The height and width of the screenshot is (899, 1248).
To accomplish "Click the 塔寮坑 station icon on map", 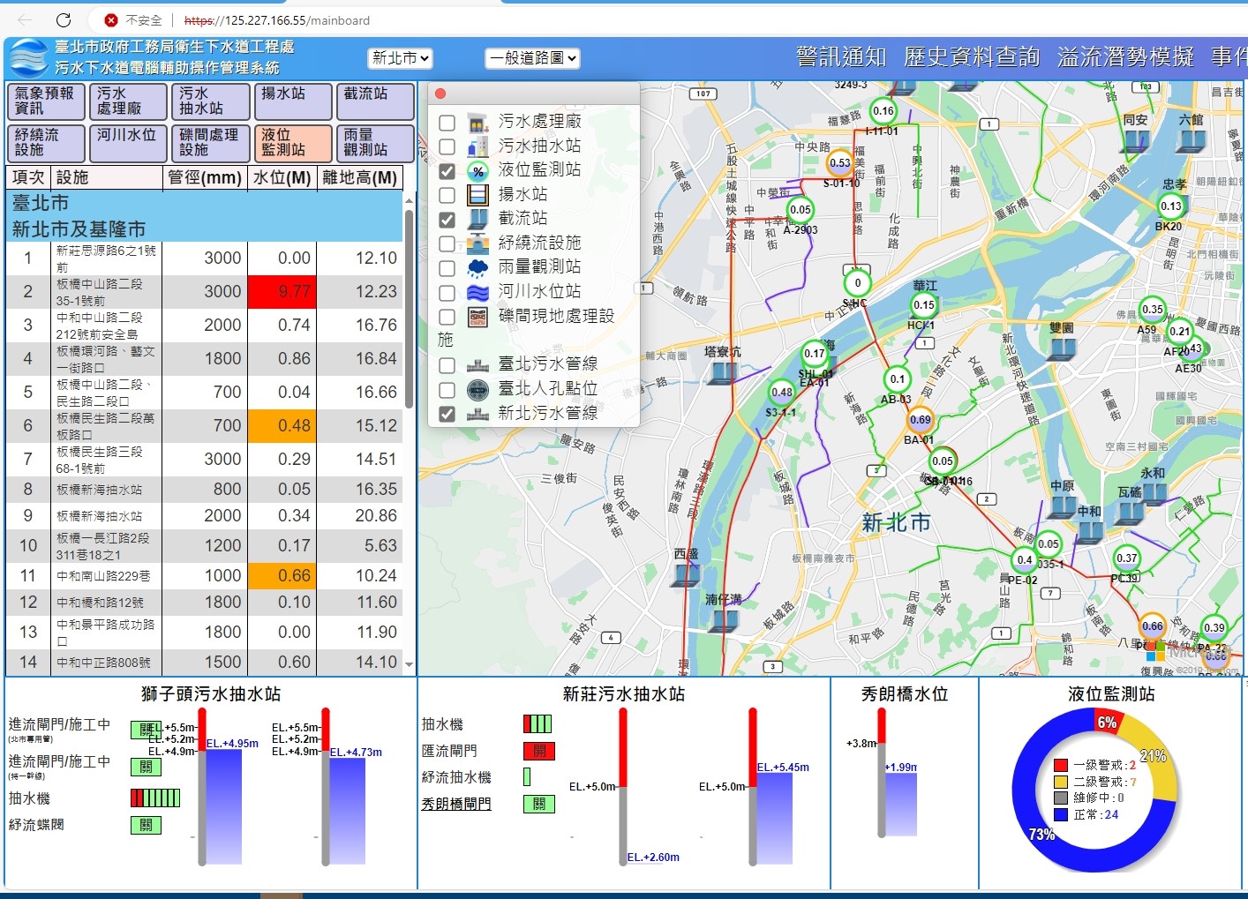I will tap(722, 372).
